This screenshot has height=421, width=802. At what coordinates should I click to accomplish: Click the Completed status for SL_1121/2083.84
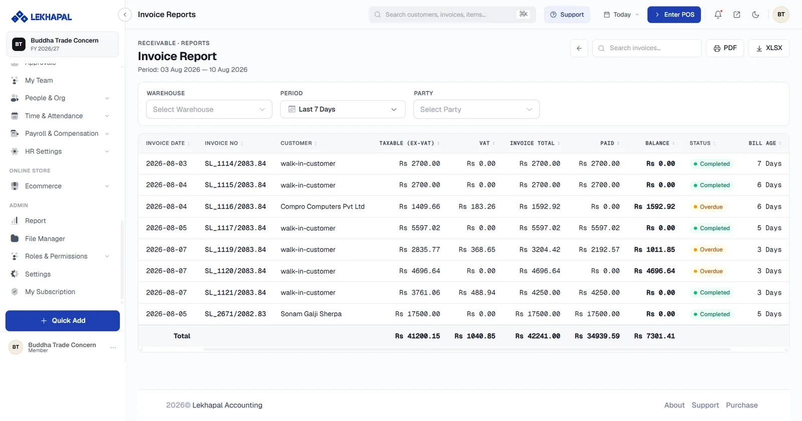tap(711, 293)
